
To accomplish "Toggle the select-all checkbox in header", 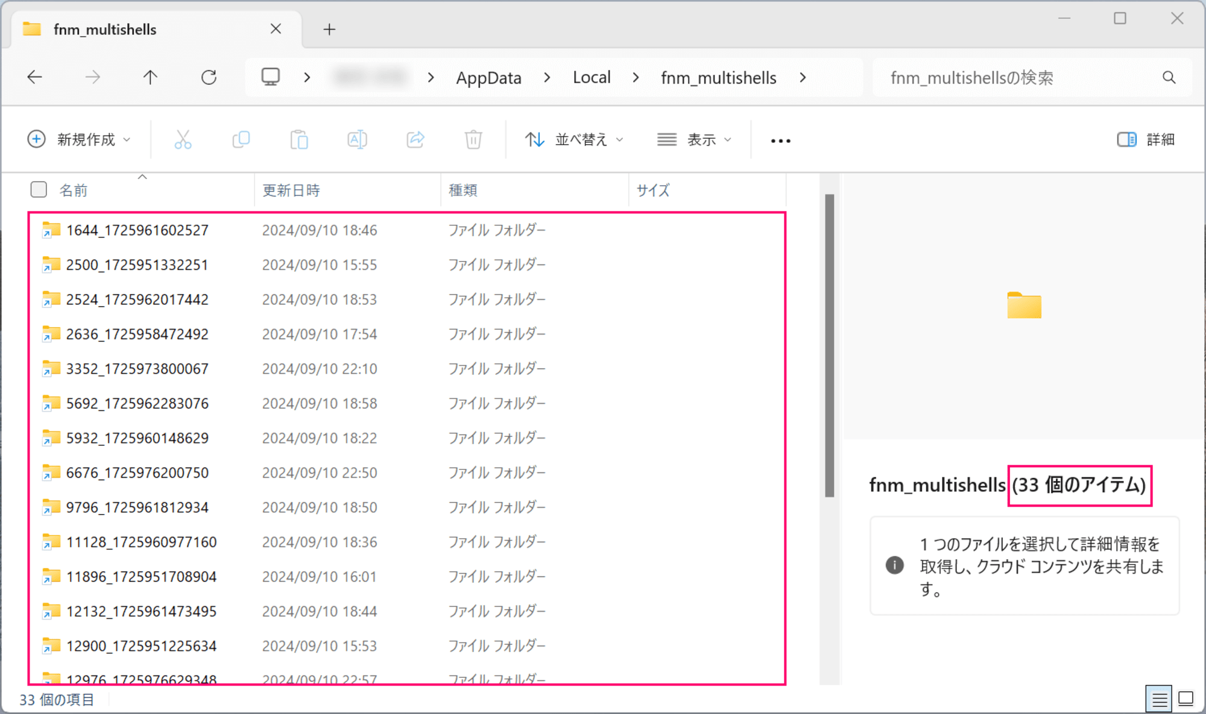I will (x=39, y=190).
